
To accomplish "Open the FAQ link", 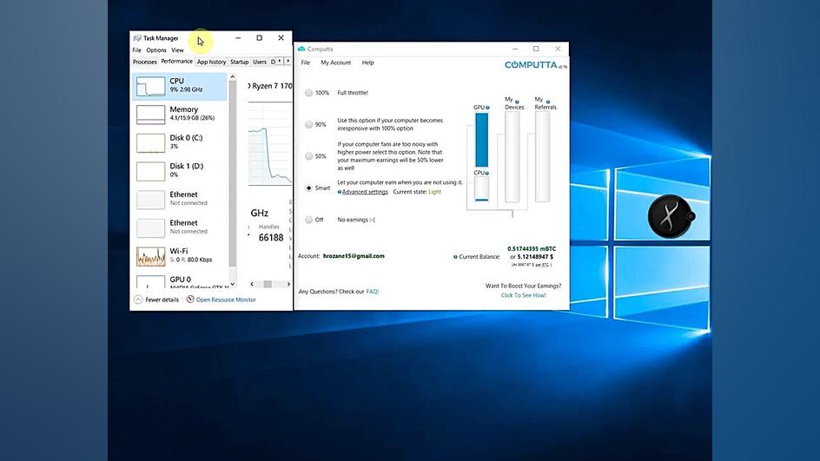I will (373, 292).
